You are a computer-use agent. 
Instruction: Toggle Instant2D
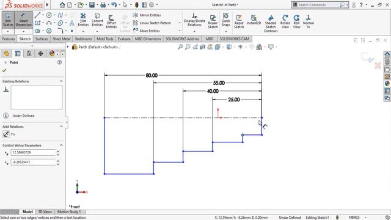(254, 20)
